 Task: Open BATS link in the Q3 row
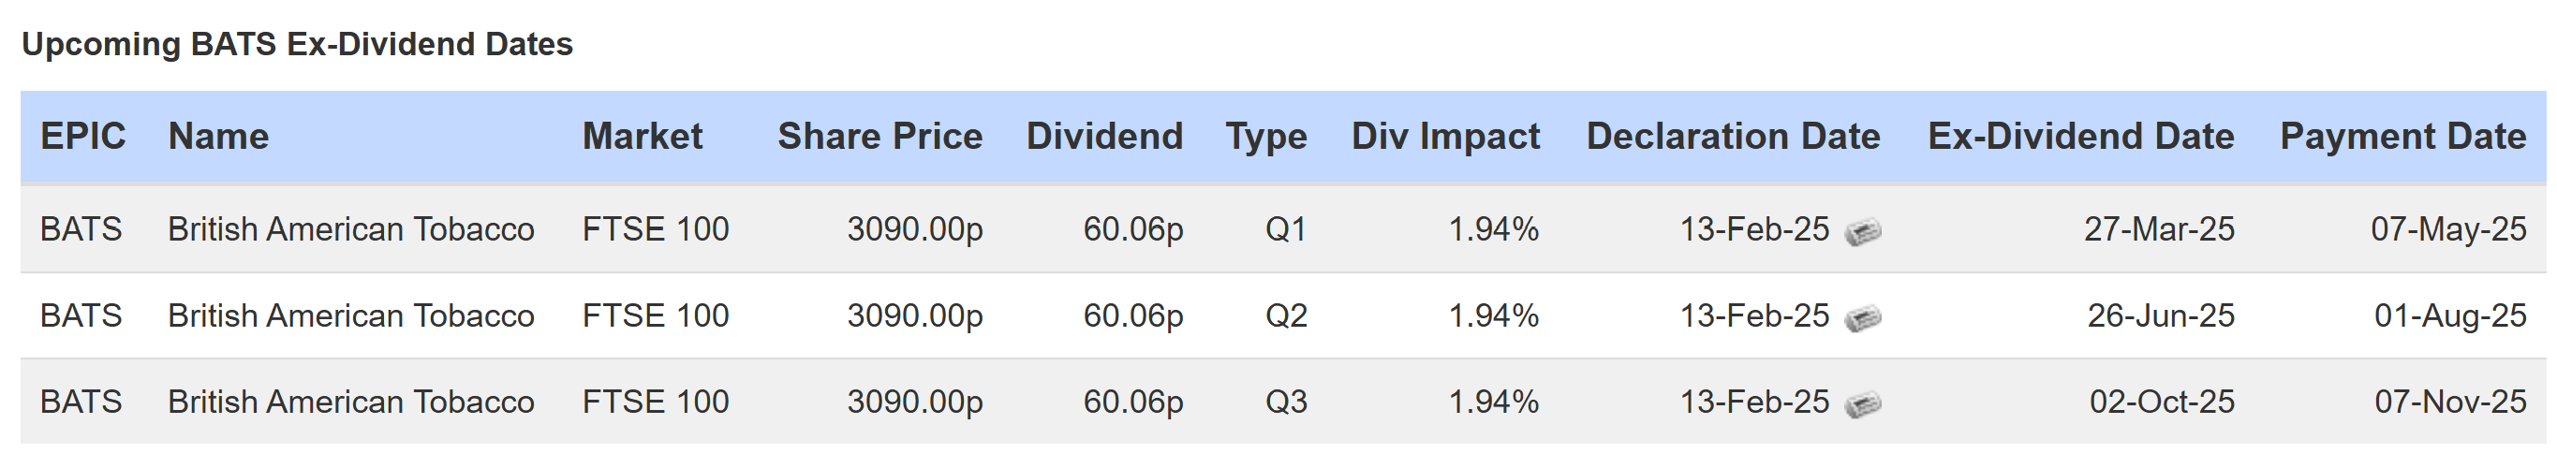pos(81,402)
